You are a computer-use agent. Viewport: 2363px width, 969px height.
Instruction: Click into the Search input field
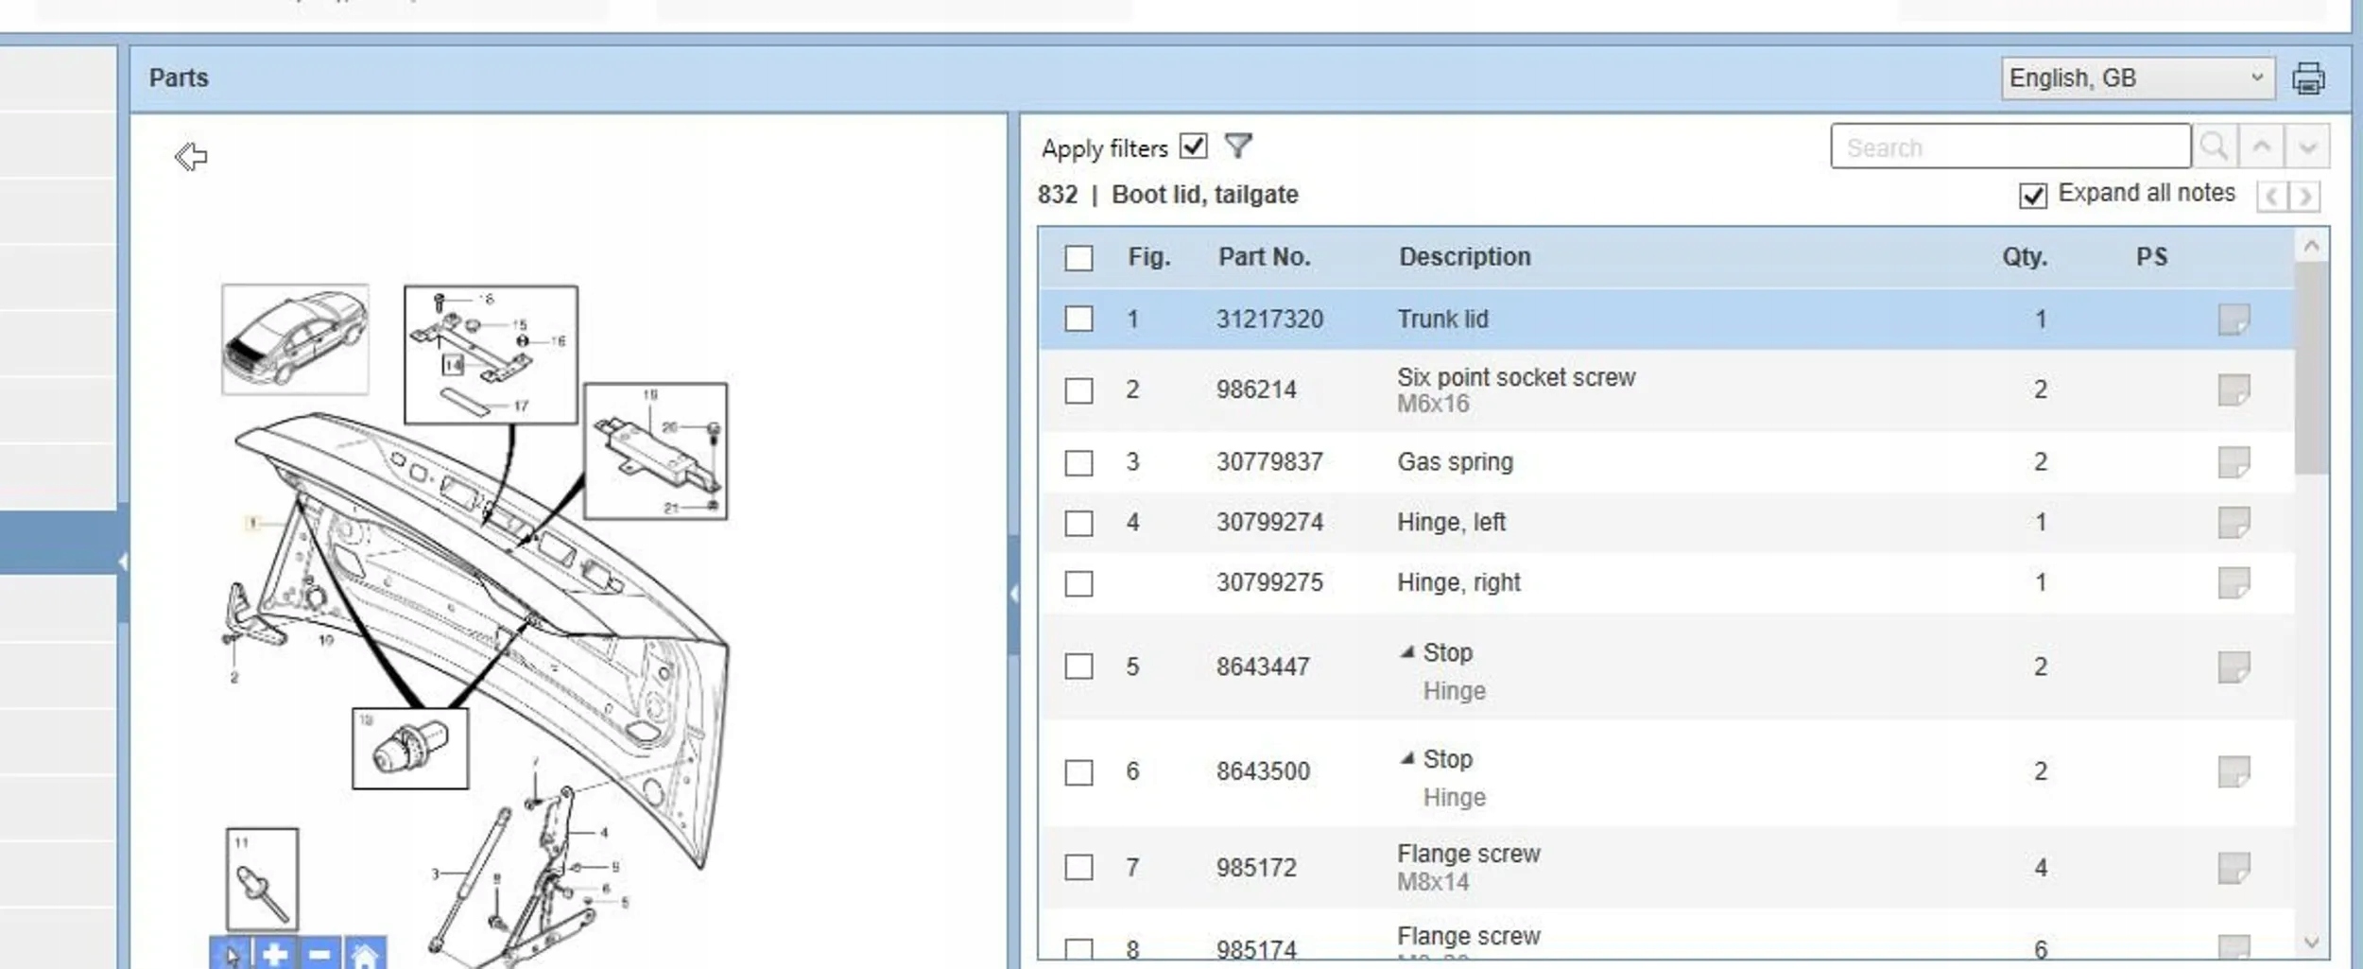click(2009, 147)
